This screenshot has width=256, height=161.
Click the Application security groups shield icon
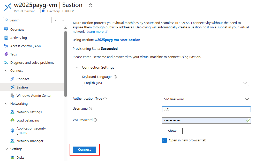12,131
